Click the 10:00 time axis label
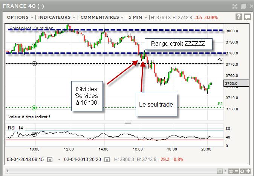This screenshot has width=254, height=176. [x=34, y=149]
